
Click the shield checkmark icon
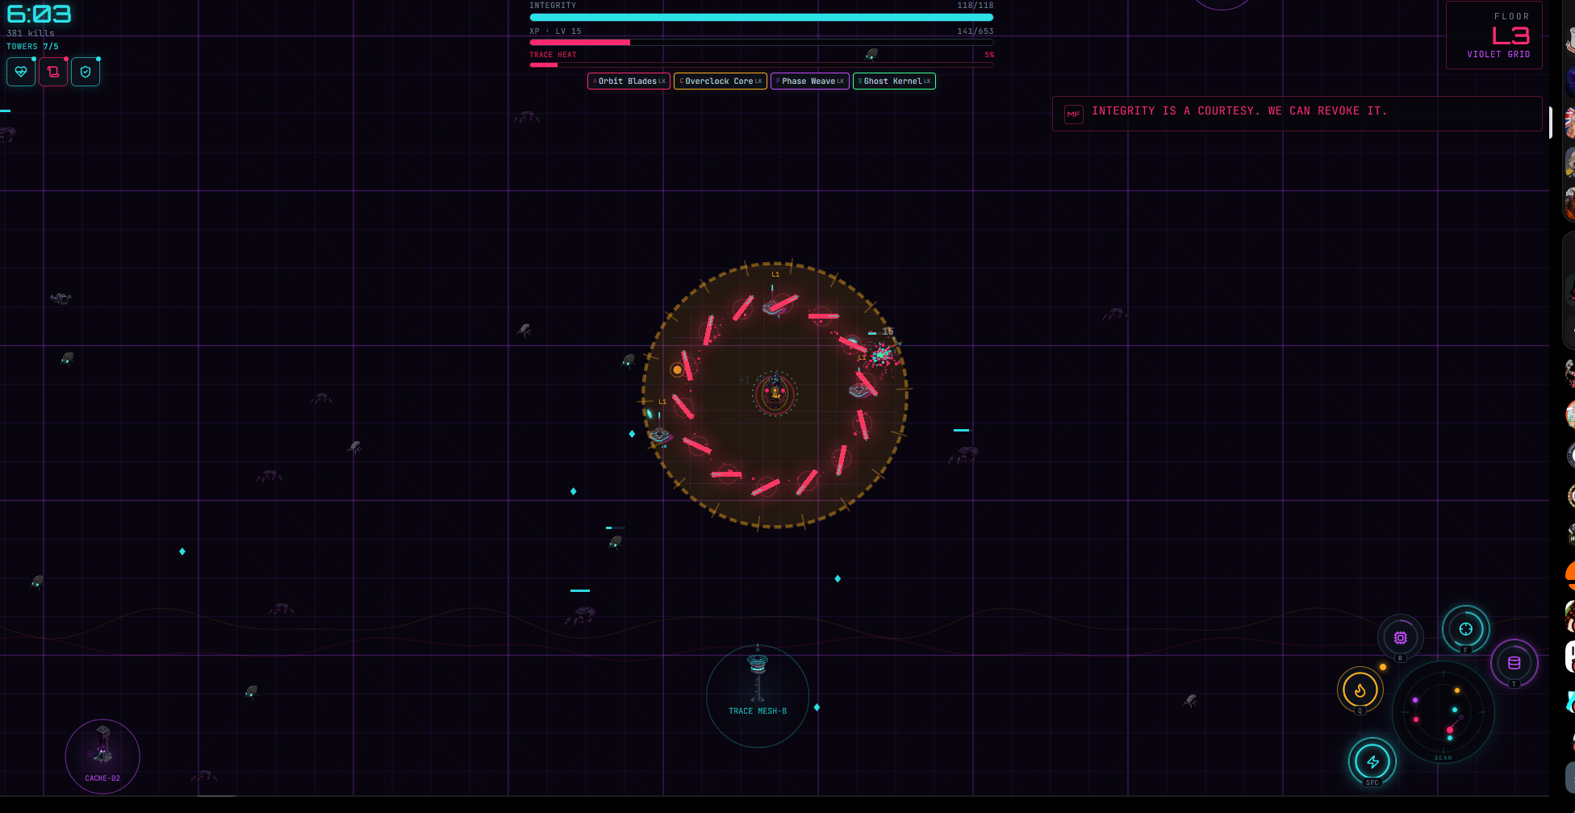click(86, 72)
